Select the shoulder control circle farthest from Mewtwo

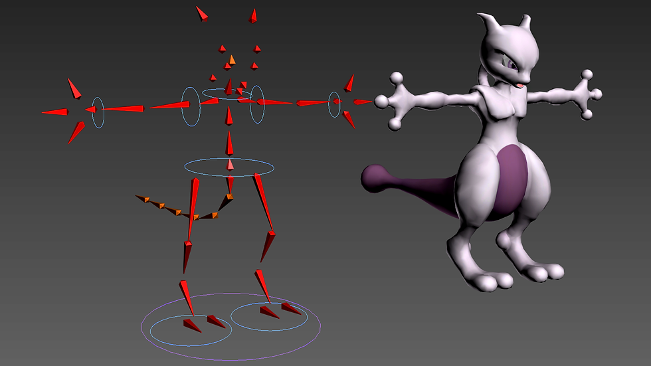coord(191,106)
